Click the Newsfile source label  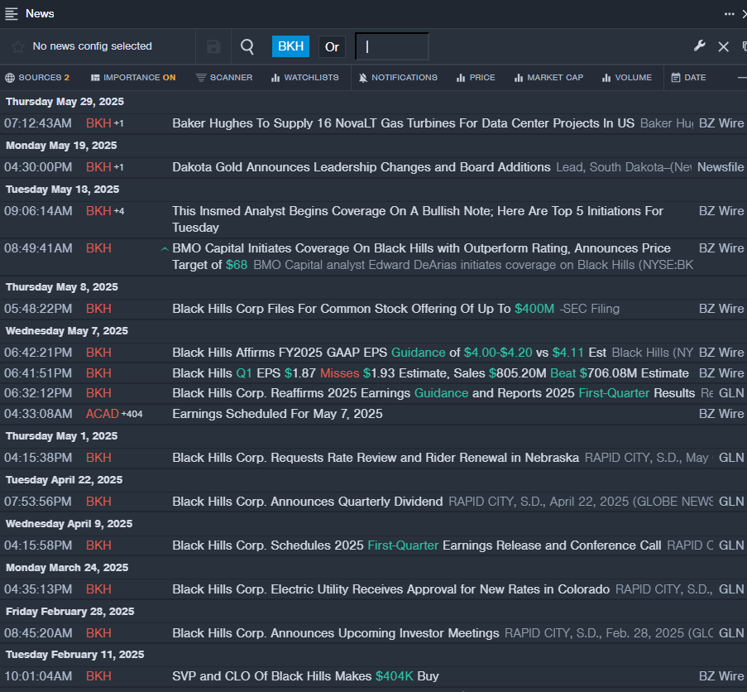721,167
